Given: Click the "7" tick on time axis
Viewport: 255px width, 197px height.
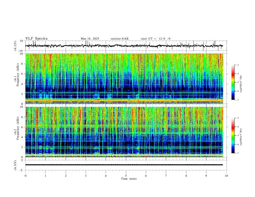Looking at the screenshot, I should [x=166, y=176].
